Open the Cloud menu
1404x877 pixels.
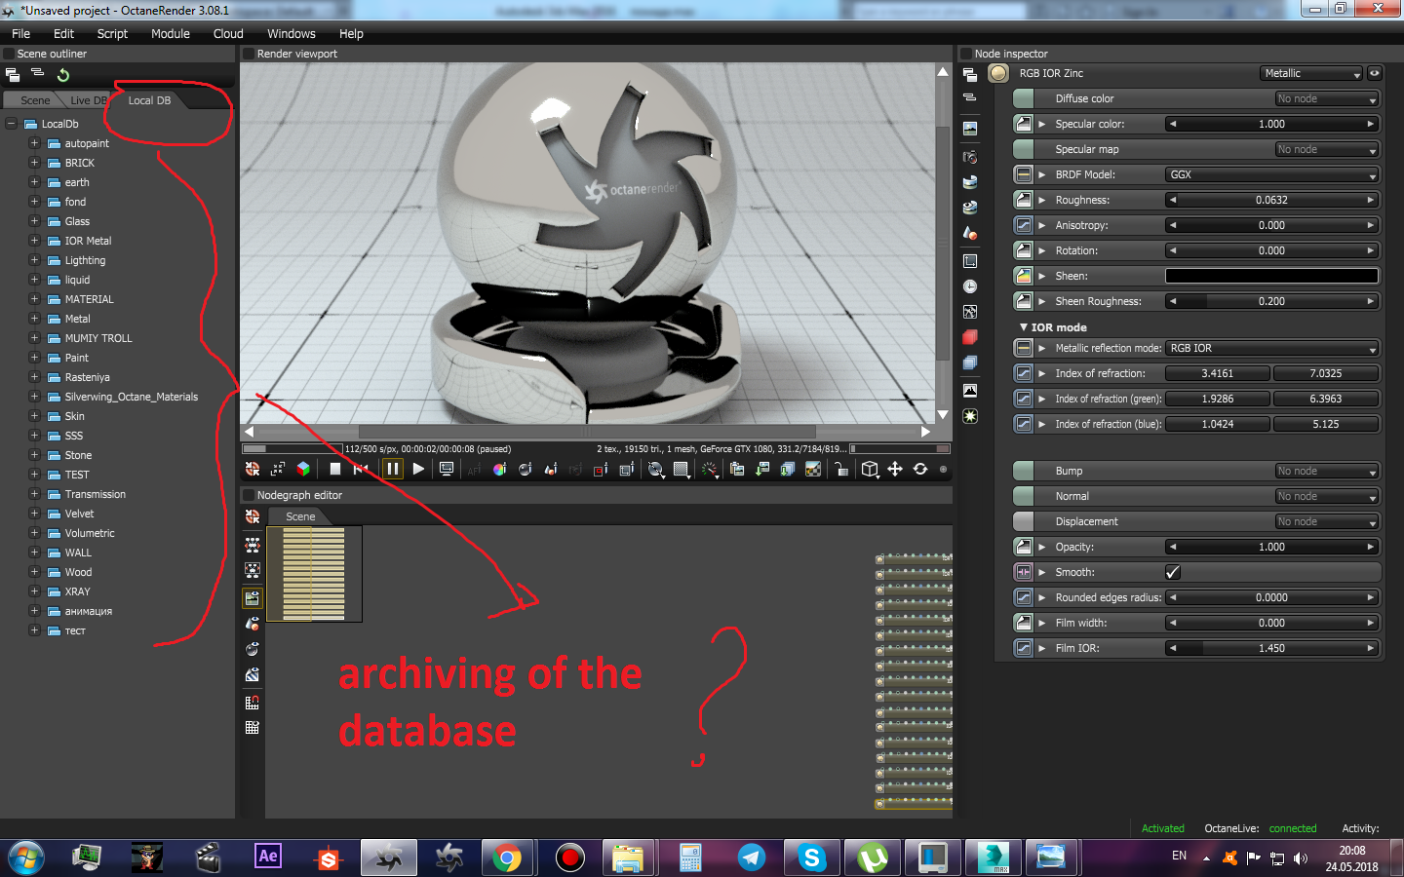pos(228,33)
